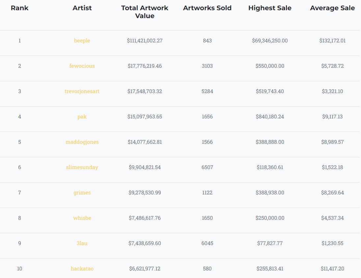The height and width of the screenshot is (278, 361).
Task: Open grimes artist page
Action: [82, 192]
